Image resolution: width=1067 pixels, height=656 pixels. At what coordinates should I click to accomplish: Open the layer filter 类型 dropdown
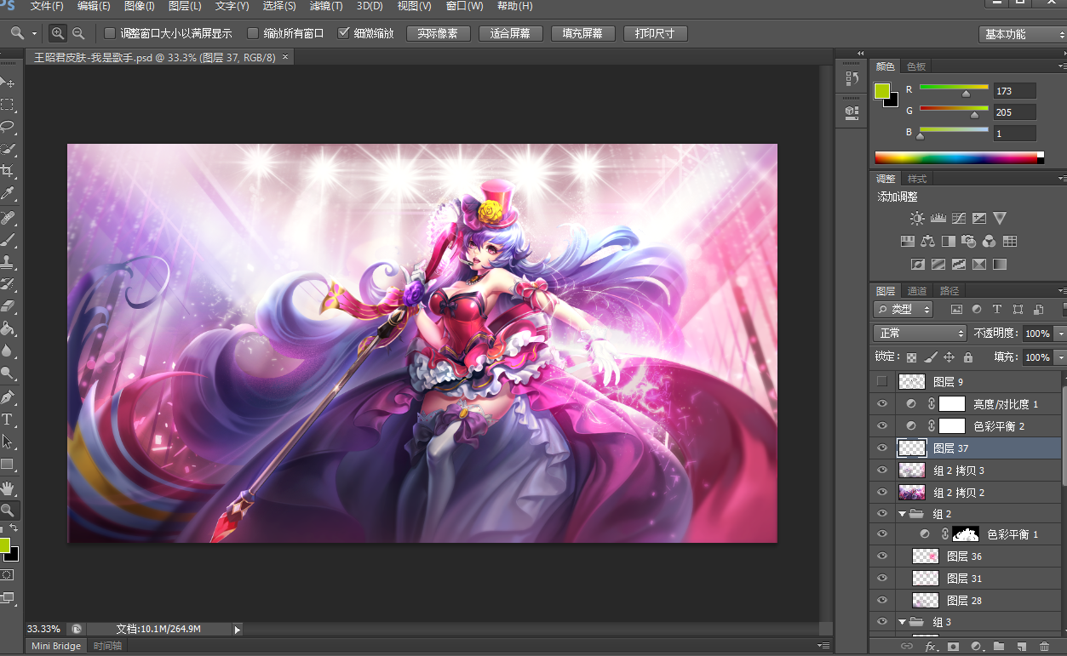(x=904, y=309)
